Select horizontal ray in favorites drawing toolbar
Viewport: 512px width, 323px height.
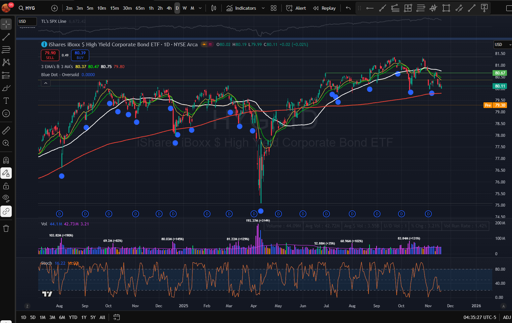pos(370,8)
